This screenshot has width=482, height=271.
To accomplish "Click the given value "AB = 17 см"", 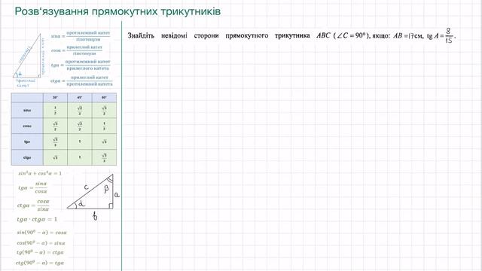I will coord(408,36).
